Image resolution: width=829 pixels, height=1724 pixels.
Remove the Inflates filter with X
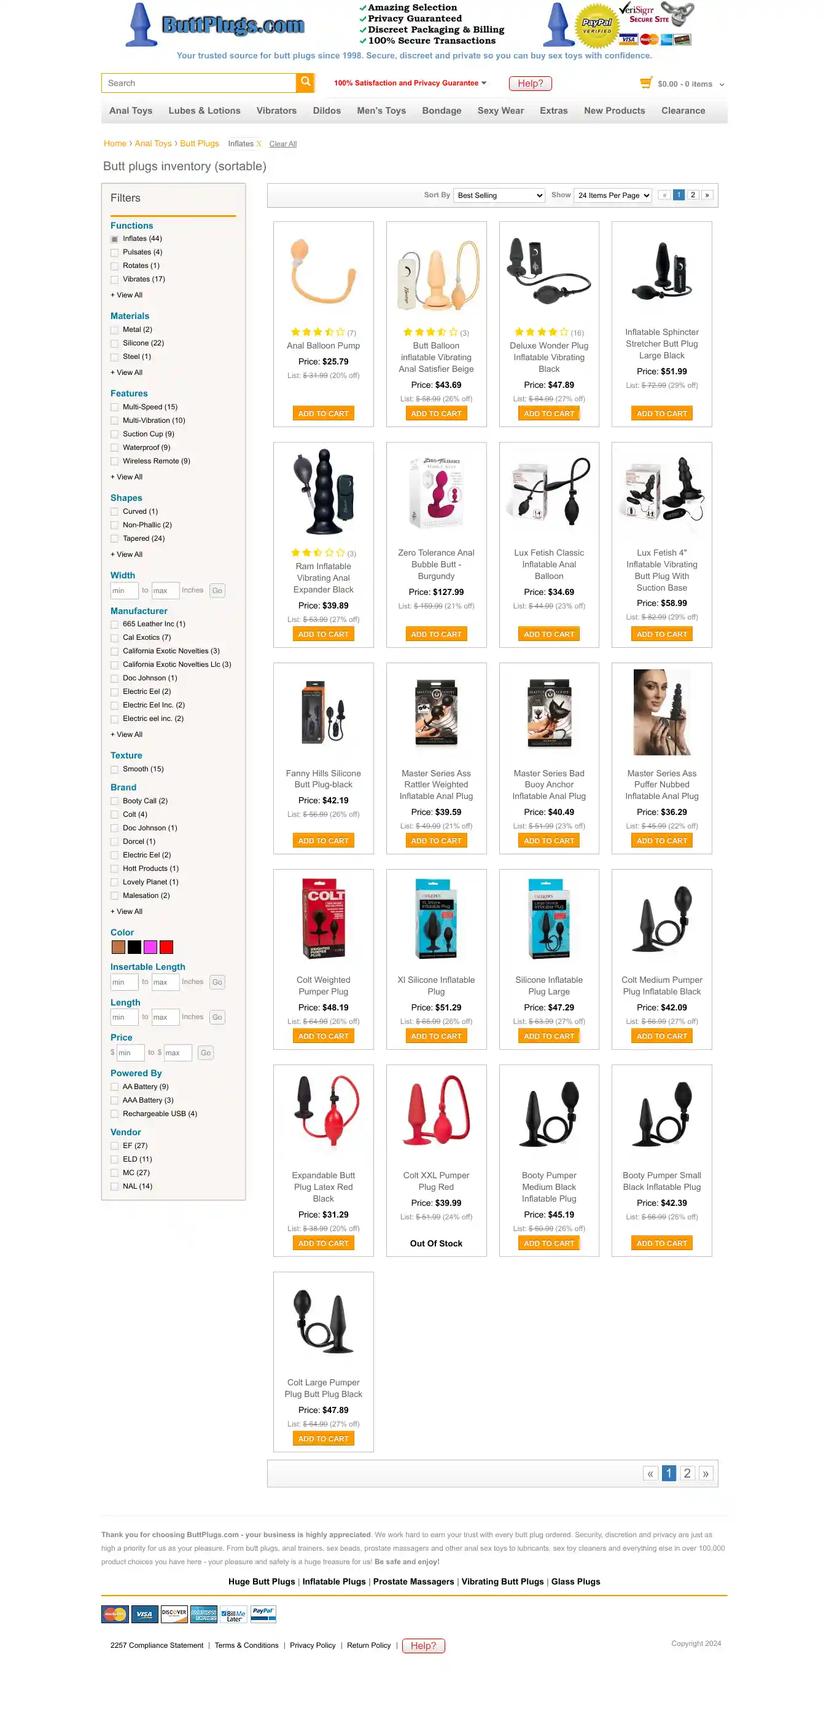click(x=259, y=144)
